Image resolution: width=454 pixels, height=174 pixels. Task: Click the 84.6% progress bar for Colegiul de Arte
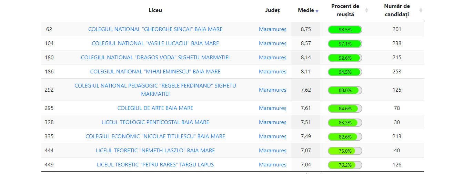pyautogui.click(x=345, y=109)
